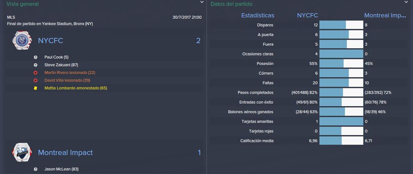
Task: Click the injury icon beside Martín Rivero
Action: click(x=35, y=73)
